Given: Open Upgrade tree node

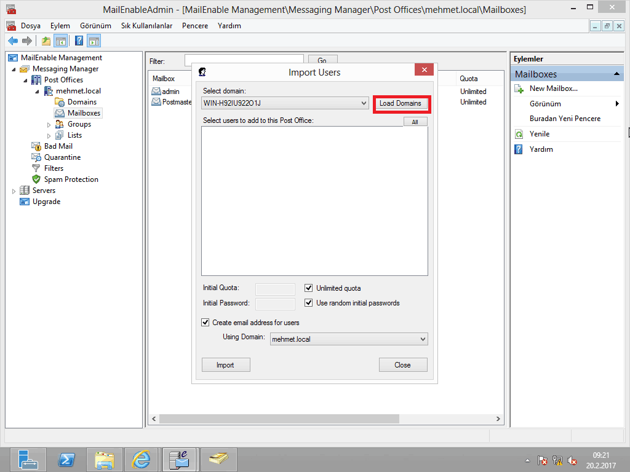Looking at the screenshot, I should pos(46,202).
